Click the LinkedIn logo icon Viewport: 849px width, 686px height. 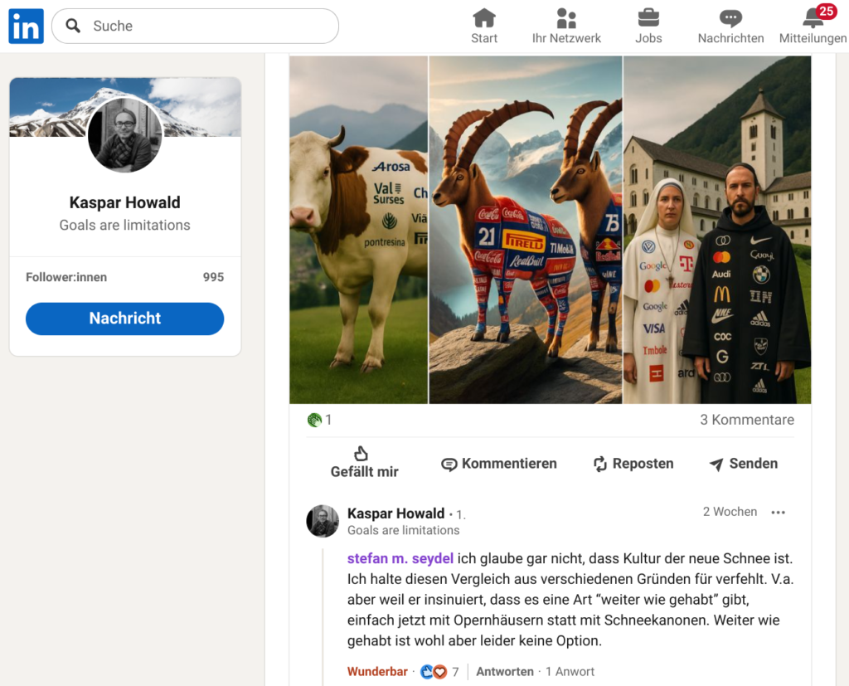26,27
